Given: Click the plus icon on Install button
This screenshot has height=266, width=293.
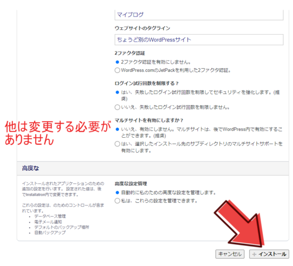Looking at the screenshot, I should tap(254, 254).
